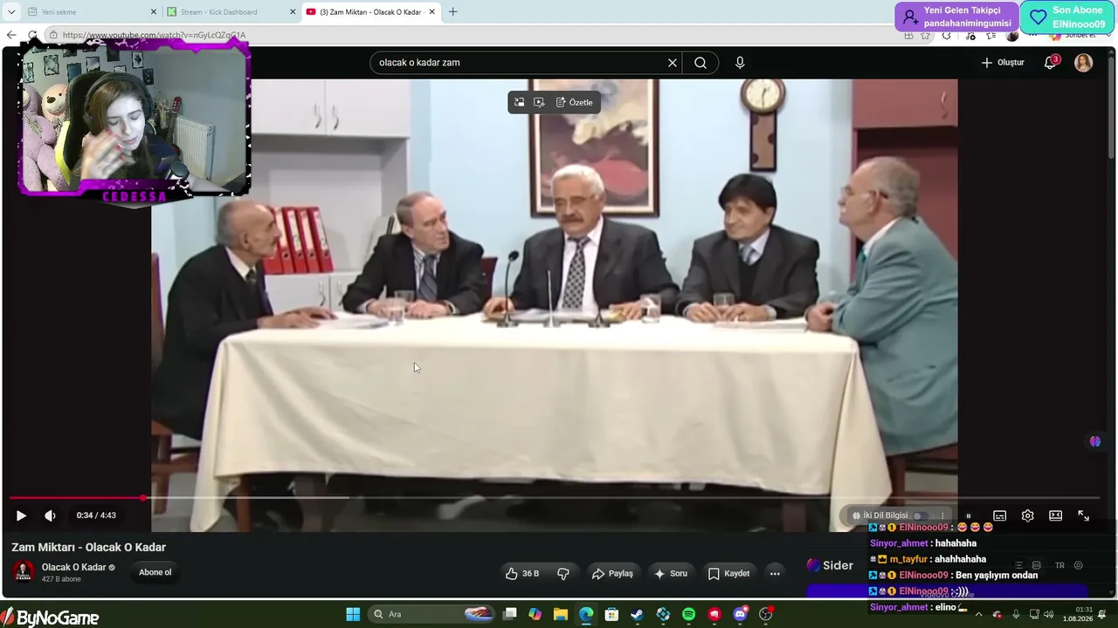1118x628 pixels.
Task: Like the video with 36 B likes
Action: point(522,573)
